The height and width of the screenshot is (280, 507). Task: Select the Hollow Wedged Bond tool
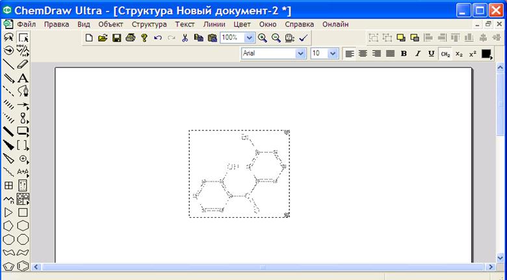(x=8, y=159)
